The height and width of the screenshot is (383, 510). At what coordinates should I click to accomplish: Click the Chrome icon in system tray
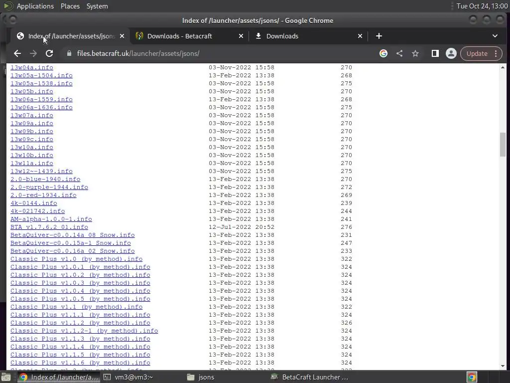472,377
